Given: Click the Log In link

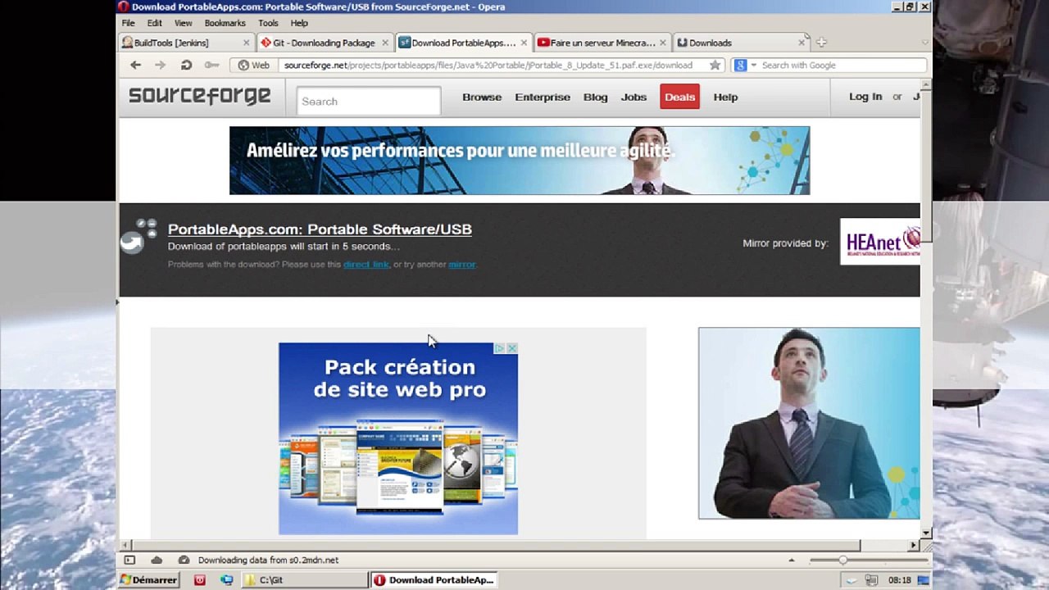Looking at the screenshot, I should (865, 97).
